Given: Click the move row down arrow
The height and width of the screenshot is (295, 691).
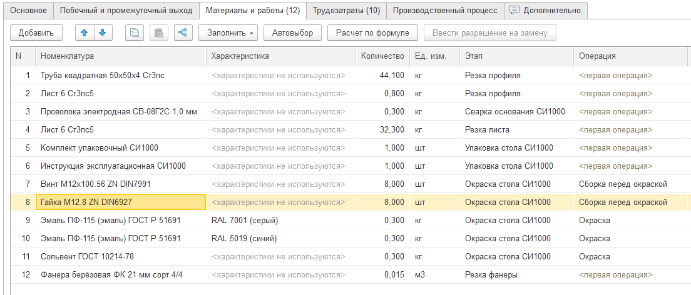Looking at the screenshot, I should tap(102, 32).
